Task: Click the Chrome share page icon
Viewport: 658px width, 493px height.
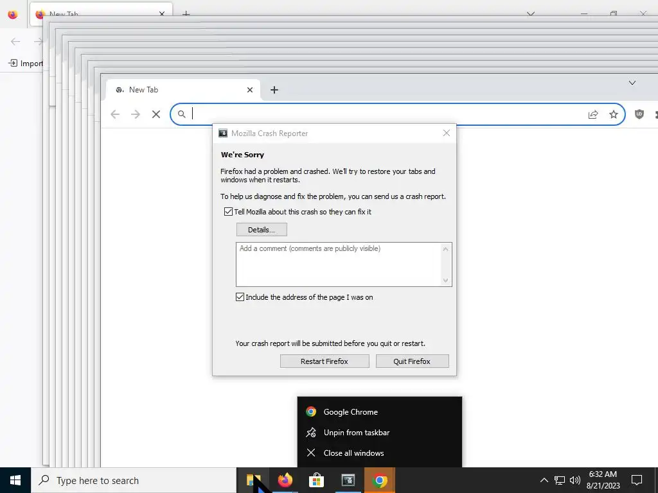Action: click(x=593, y=114)
